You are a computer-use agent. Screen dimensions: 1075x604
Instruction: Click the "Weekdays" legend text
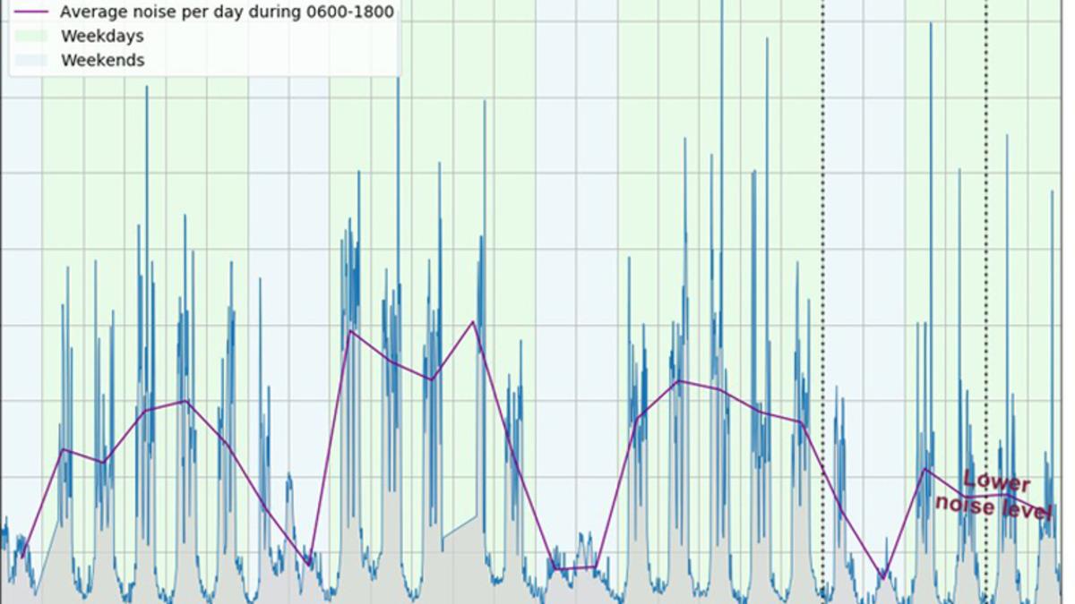tap(102, 37)
